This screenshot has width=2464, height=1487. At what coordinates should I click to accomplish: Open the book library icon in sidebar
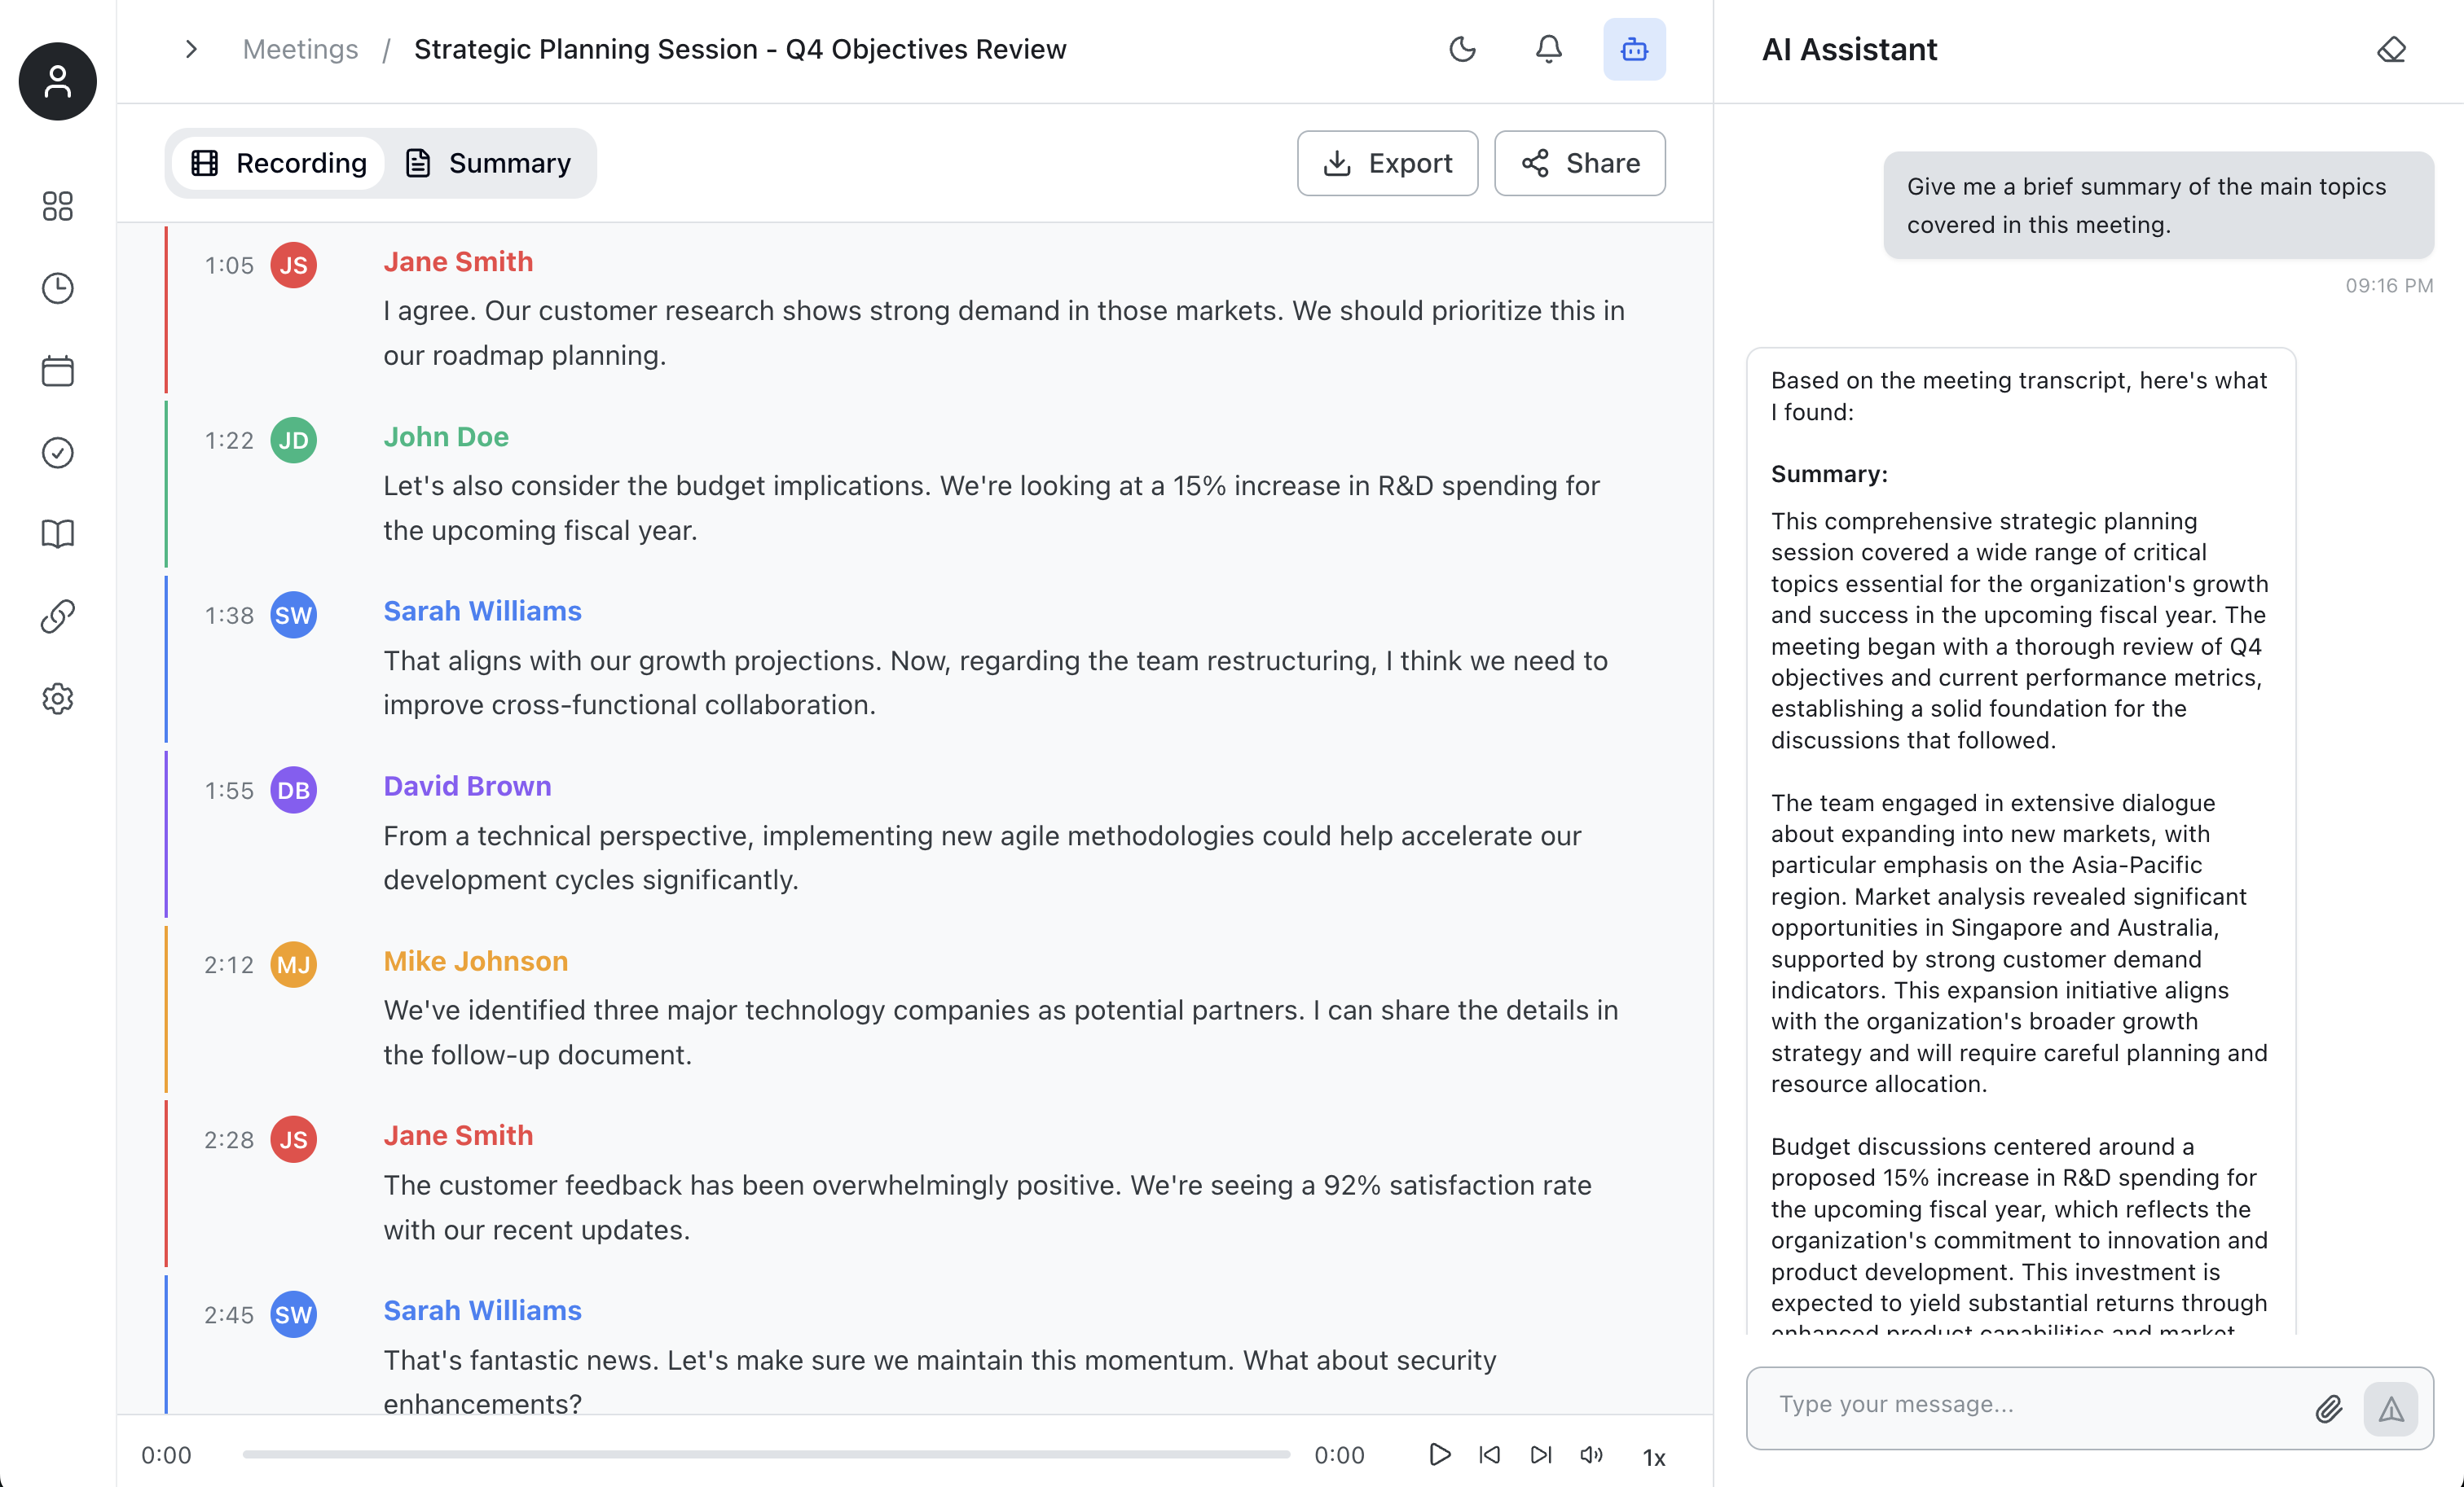pos(58,535)
